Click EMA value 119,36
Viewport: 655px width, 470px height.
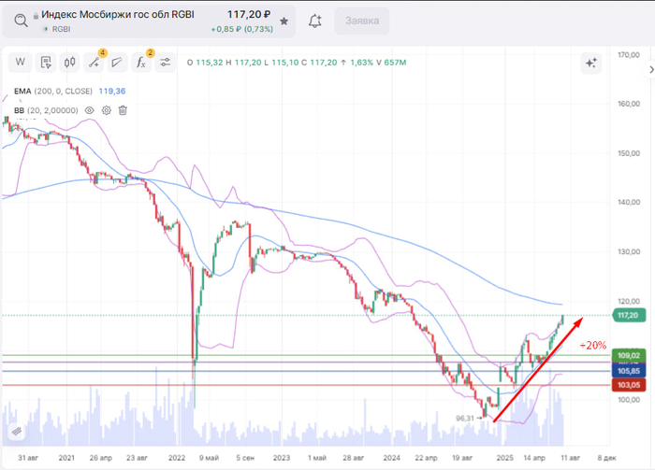(112, 91)
